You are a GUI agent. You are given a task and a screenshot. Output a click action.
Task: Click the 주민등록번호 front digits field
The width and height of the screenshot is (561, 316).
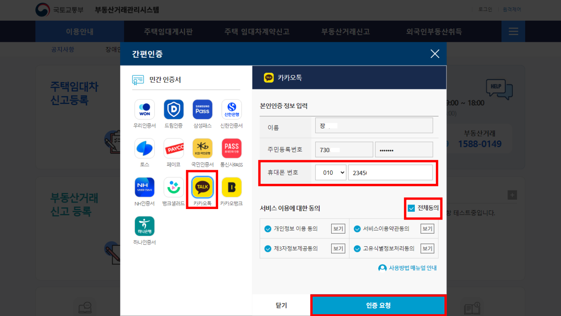[x=344, y=150]
